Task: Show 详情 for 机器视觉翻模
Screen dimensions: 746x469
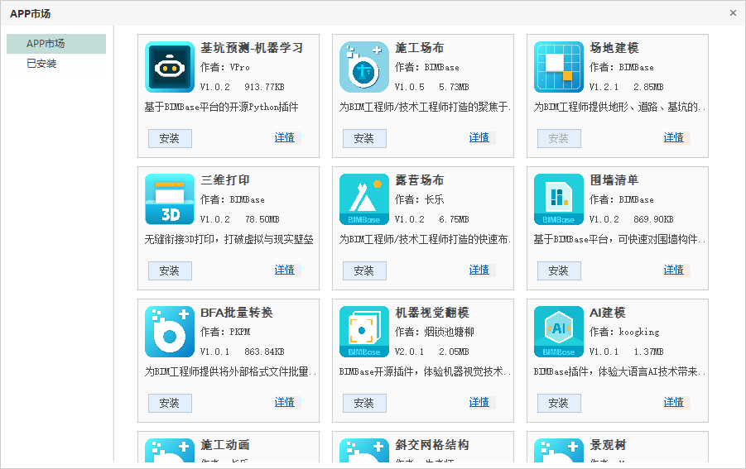Action: pyautogui.click(x=479, y=402)
